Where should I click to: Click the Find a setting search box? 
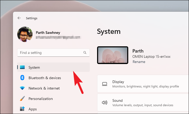click(x=53, y=53)
